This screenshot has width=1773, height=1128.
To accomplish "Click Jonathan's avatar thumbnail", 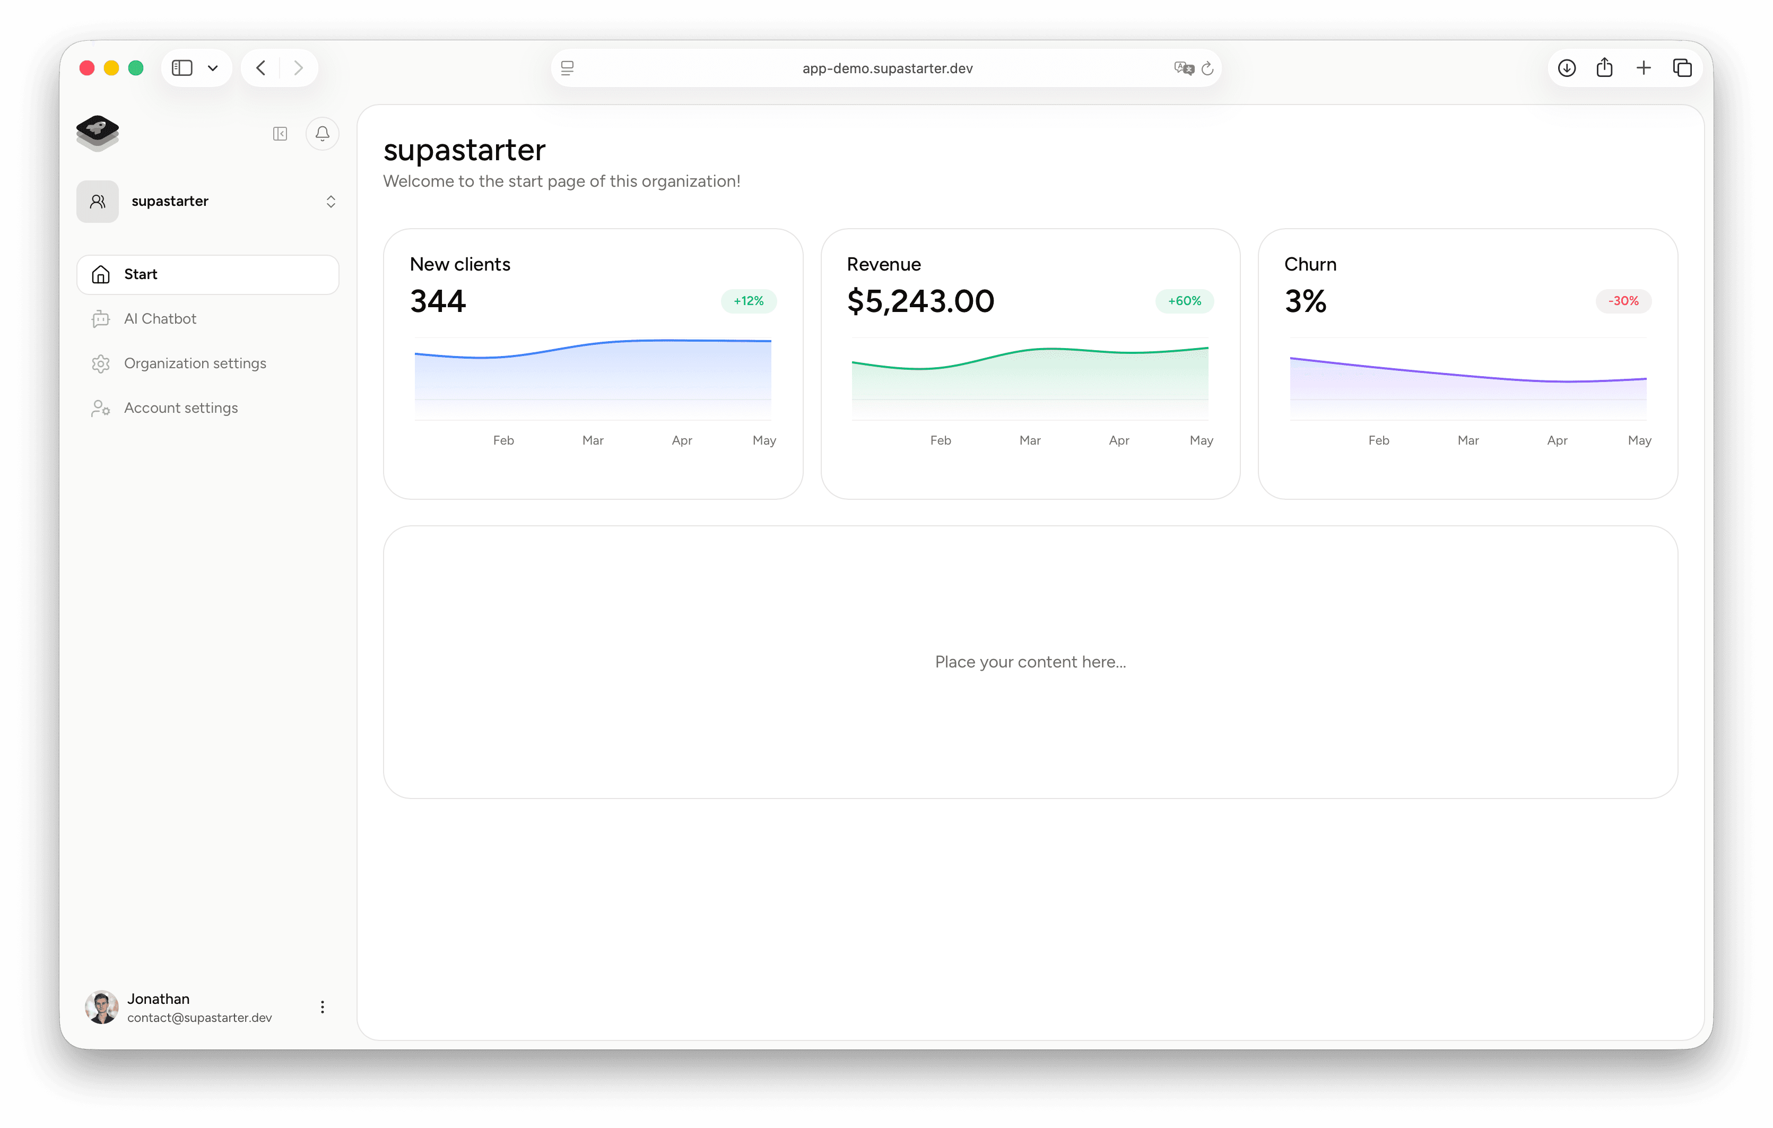I will pyautogui.click(x=102, y=1006).
